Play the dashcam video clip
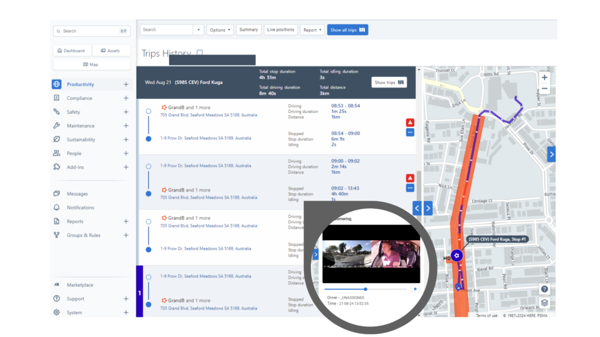This screenshot has width=600, height=337. [414, 289]
